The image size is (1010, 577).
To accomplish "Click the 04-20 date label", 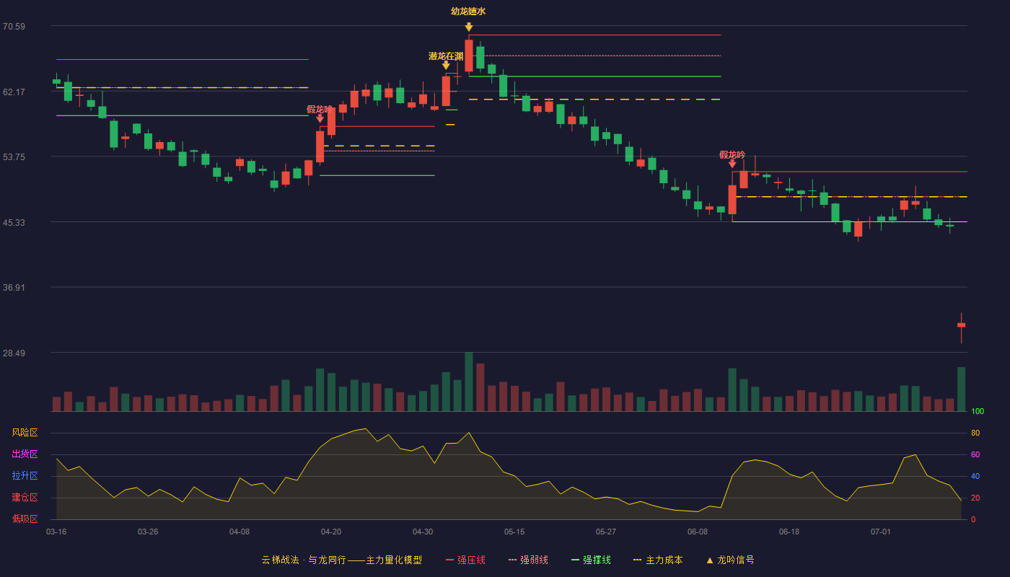I will [331, 532].
